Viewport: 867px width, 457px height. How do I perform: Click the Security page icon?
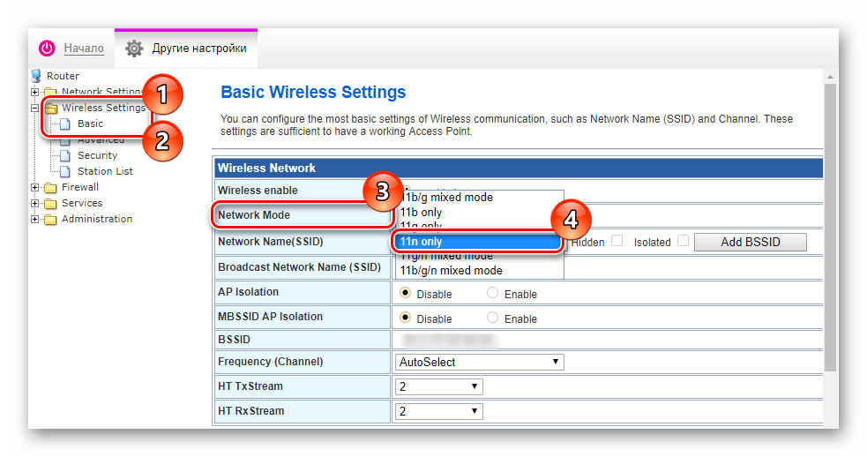click(65, 155)
